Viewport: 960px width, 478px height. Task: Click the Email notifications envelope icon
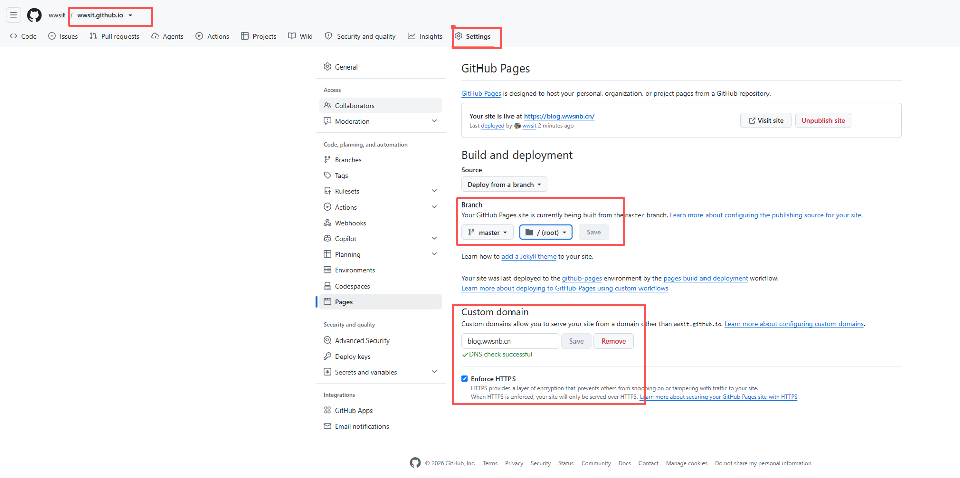pyautogui.click(x=328, y=426)
